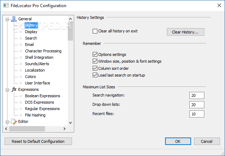
Task: Click the bullet icon beside Colors
Action: (x=21, y=77)
